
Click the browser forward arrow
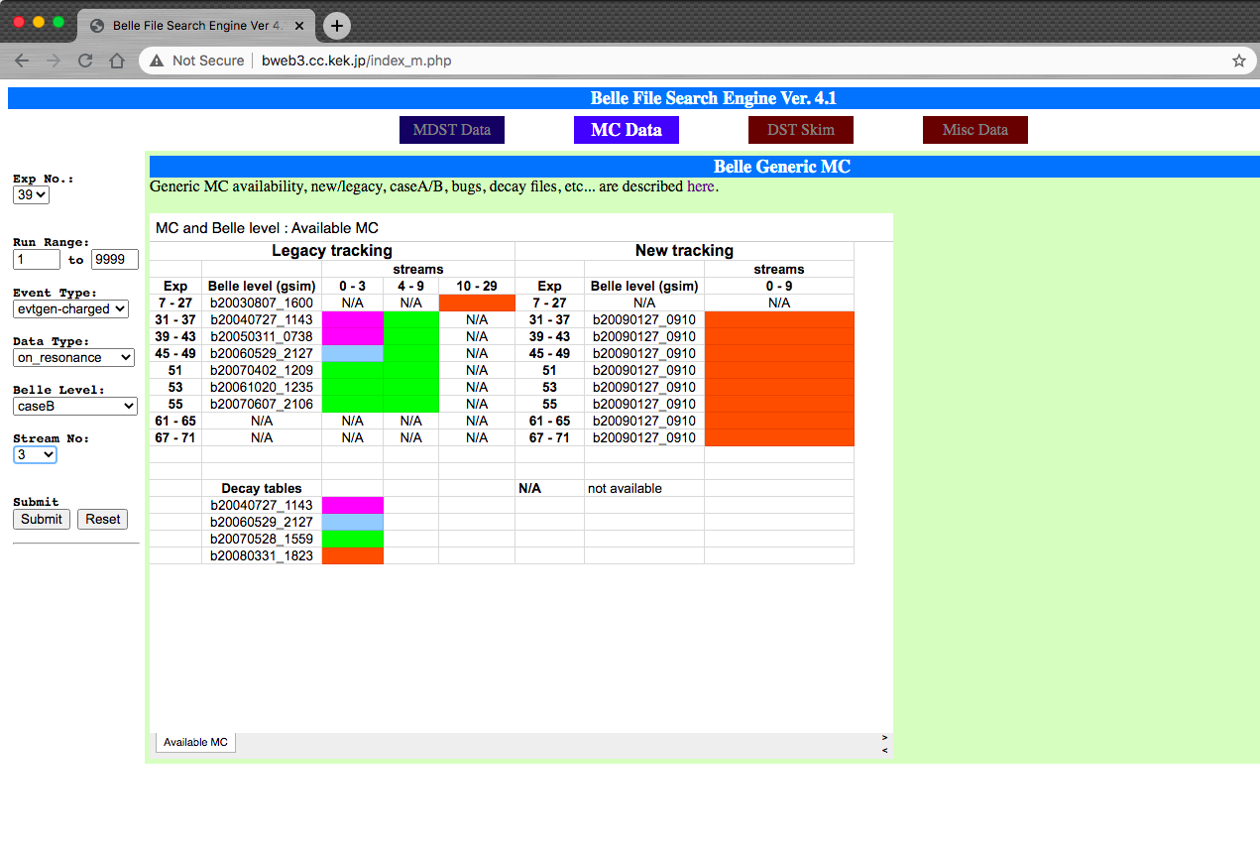[54, 61]
